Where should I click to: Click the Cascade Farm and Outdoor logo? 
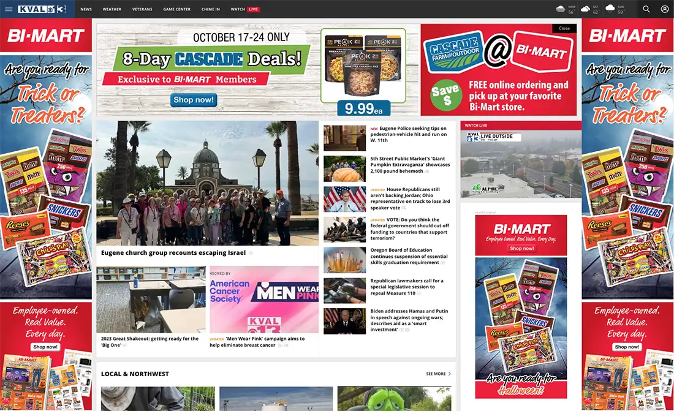pos(455,54)
